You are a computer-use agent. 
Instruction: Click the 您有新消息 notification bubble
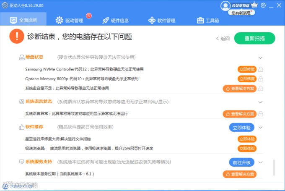click(241, 13)
